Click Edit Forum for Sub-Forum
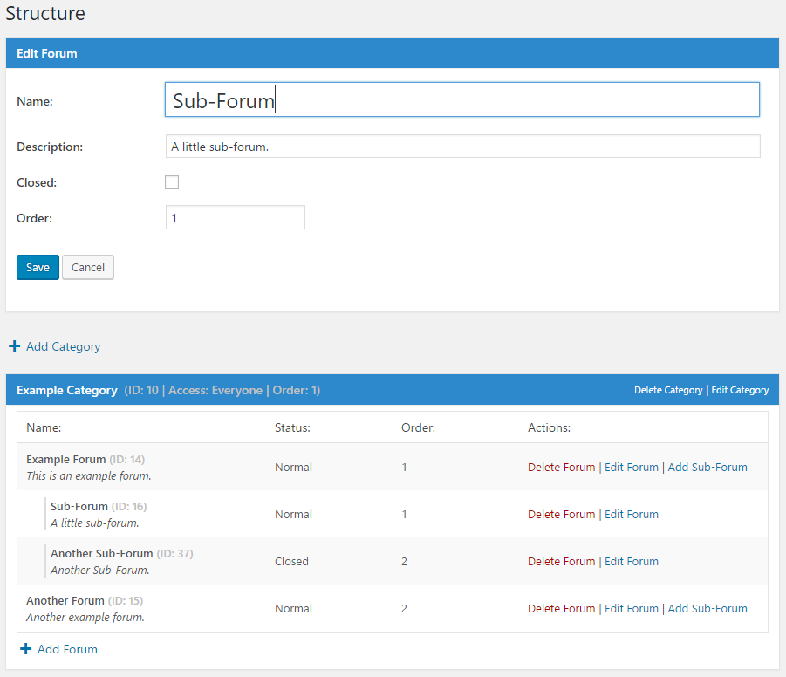Screen dimensions: 786x677 coord(632,514)
